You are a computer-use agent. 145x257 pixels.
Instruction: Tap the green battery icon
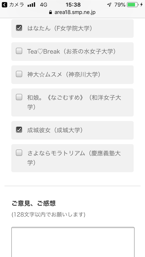[133, 5]
